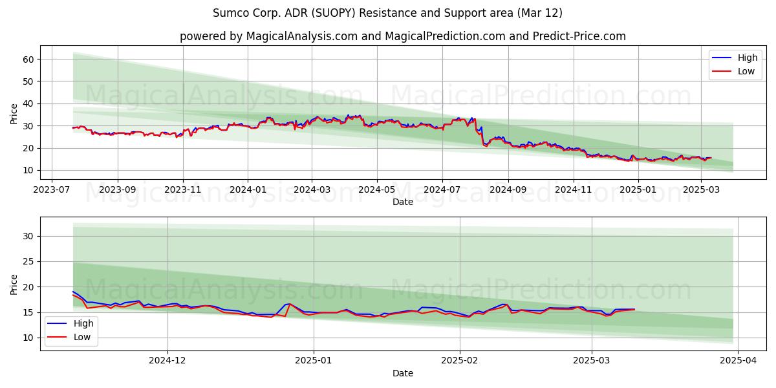Image resolution: width=776 pixels, height=388 pixels.
Task: Click the '2023-09' x-axis label
Action: 118,191
